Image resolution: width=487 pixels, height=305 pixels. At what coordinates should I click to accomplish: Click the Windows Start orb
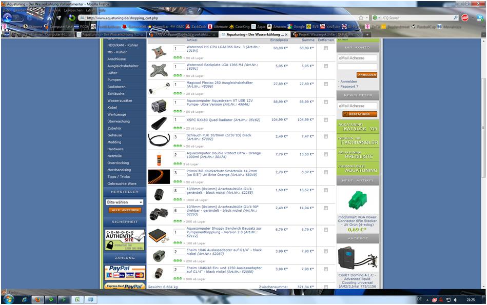pyautogui.click(x=8, y=299)
